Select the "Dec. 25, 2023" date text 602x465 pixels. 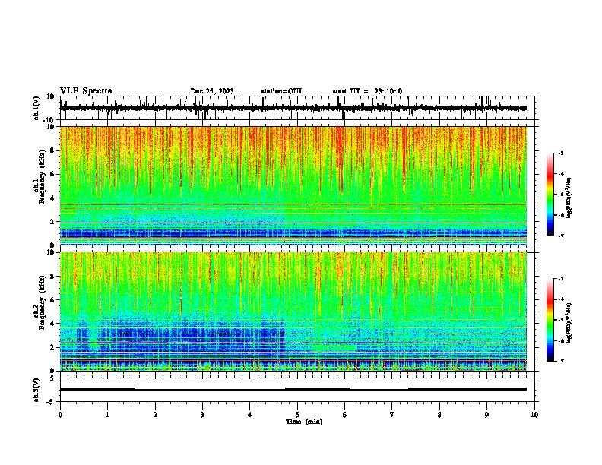click(212, 91)
